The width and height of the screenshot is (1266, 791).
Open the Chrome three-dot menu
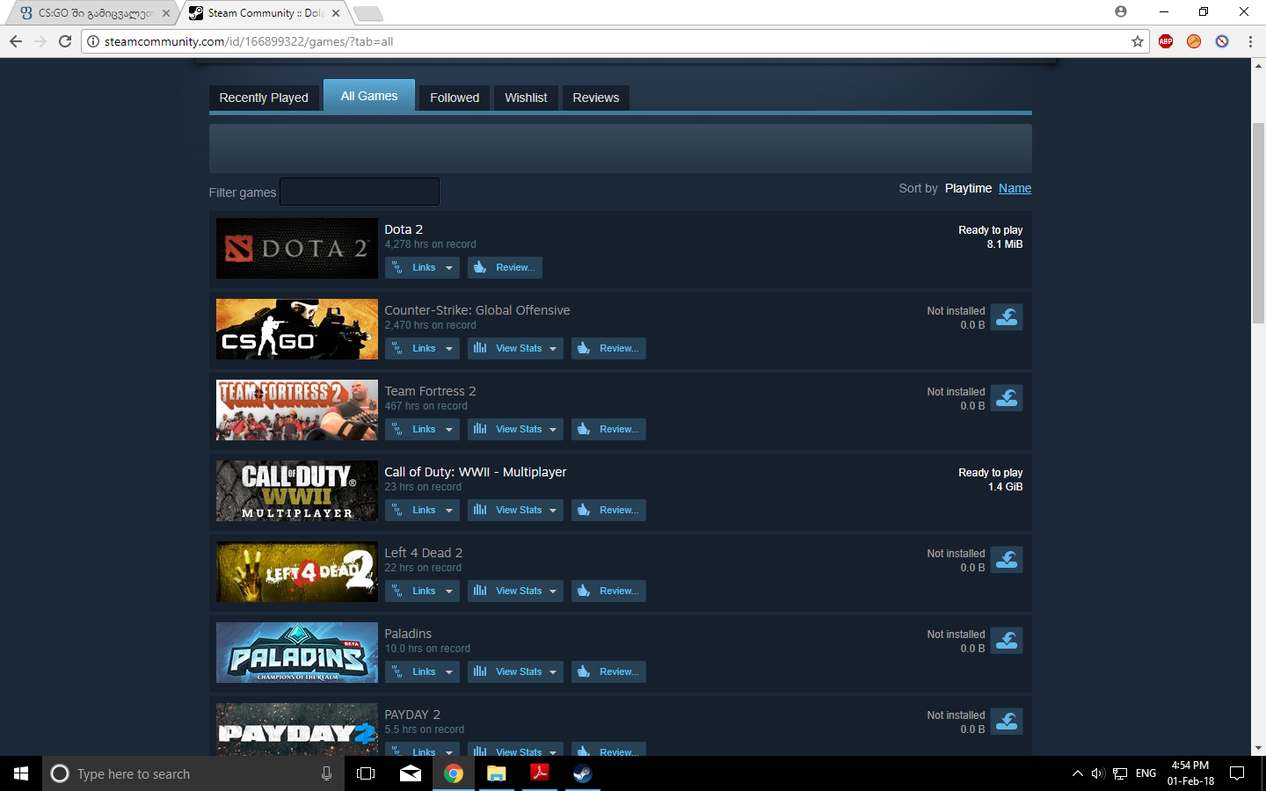point(1250,41)
